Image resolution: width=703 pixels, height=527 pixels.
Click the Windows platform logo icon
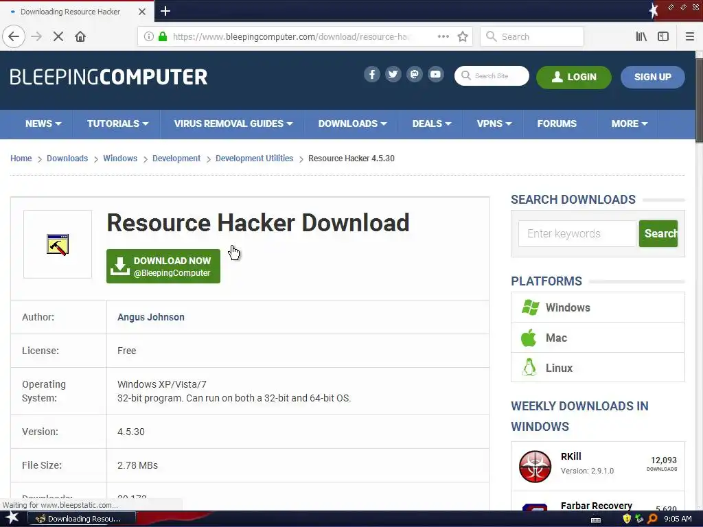coord(531,307)
